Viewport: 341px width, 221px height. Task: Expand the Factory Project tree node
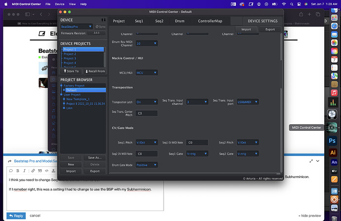[61, 85]
